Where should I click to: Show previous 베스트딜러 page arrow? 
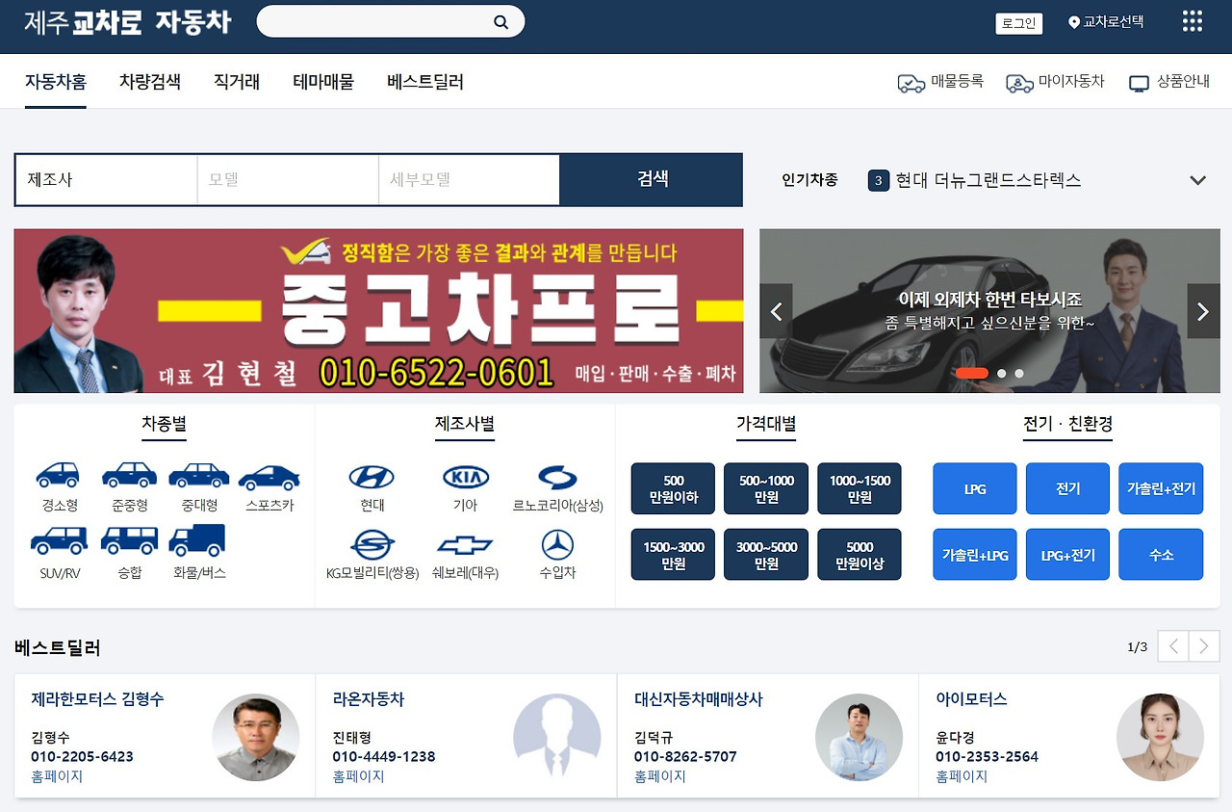coord(1173,646)
